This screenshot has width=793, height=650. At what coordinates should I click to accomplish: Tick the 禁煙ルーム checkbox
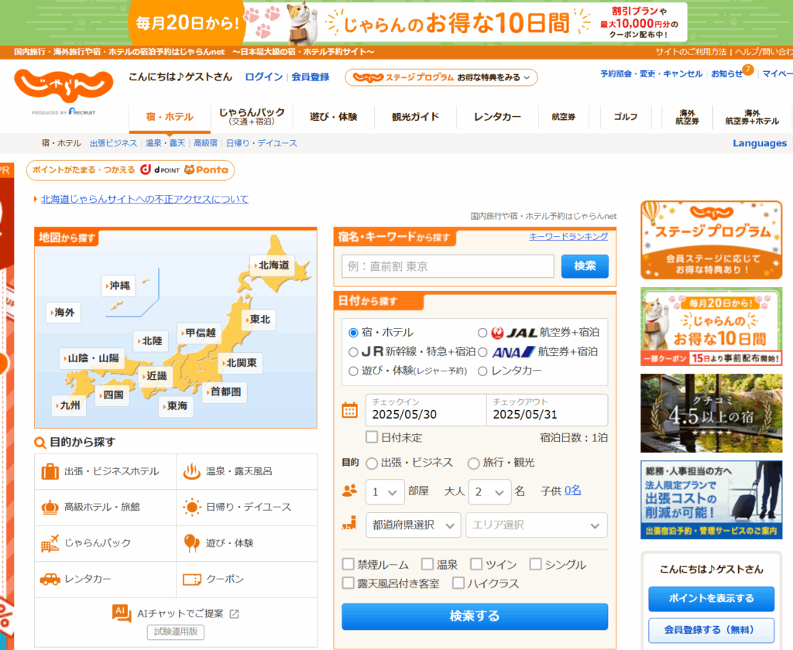[348, 564]
